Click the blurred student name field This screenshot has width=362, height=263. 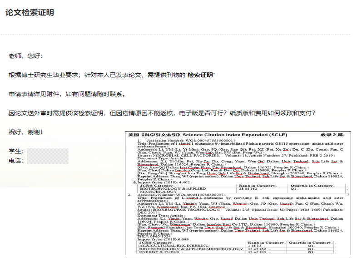tap(47, 151)
